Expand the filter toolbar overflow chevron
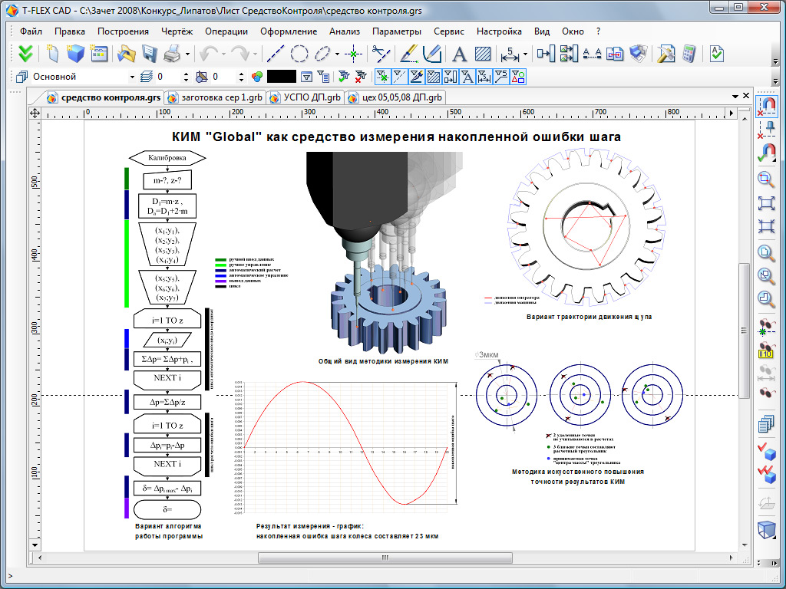786x589 pixels. tap(775, 81)
